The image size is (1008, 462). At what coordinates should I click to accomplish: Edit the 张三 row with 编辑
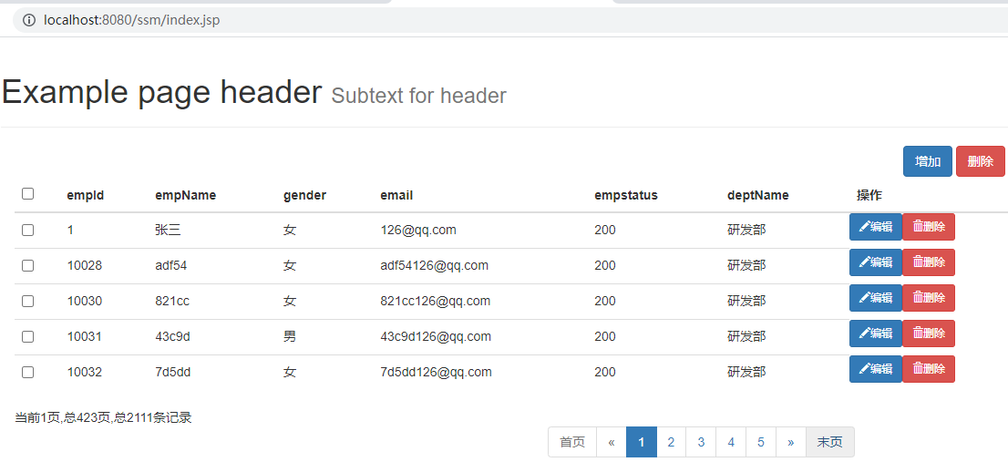[x=876, y=227]
